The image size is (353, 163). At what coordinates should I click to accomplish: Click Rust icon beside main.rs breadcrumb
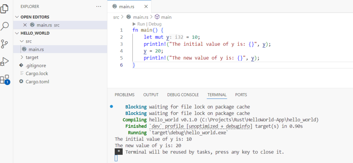coord(129,17)
